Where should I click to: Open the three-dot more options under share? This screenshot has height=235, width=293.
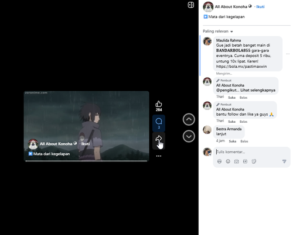(x=159, y=156)
